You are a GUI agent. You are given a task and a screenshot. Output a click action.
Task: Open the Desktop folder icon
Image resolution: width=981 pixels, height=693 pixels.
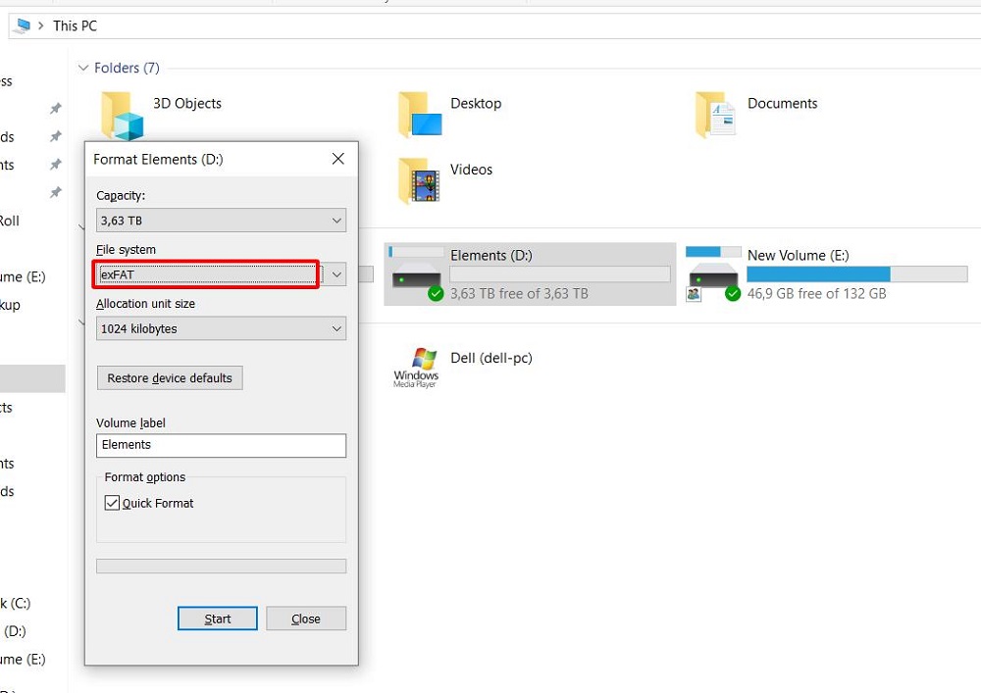pos(420,115)
